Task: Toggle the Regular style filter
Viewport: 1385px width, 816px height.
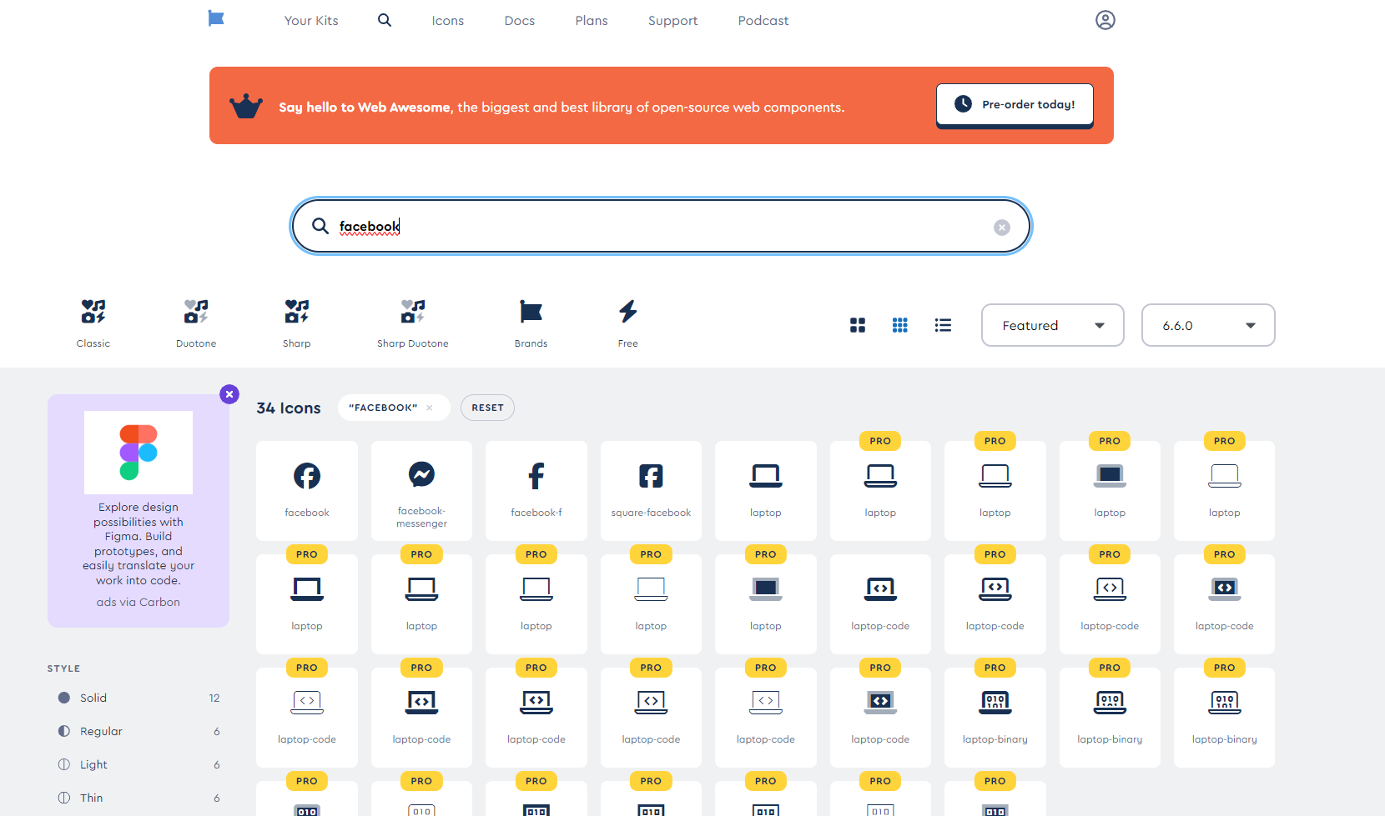Action: coord(138,731)
